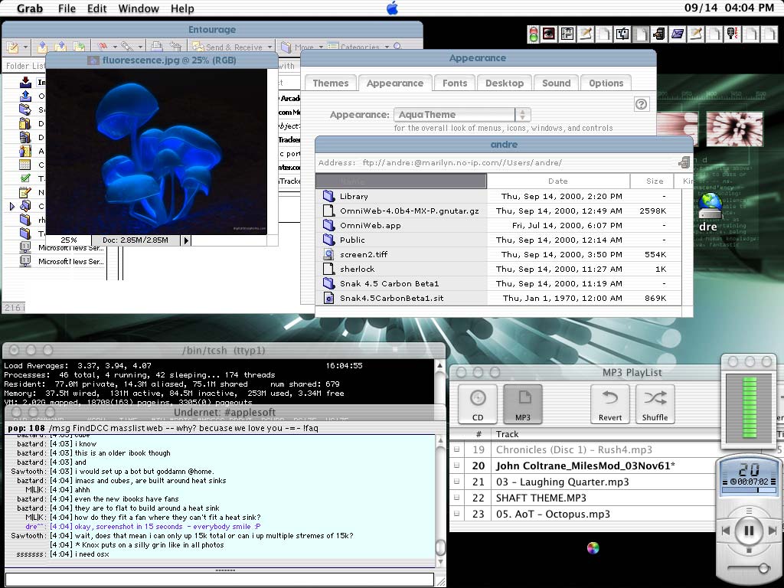Click the Shuffle button in MP3 PlayList
Screen dimensions: 784x588
click(655, 403)
